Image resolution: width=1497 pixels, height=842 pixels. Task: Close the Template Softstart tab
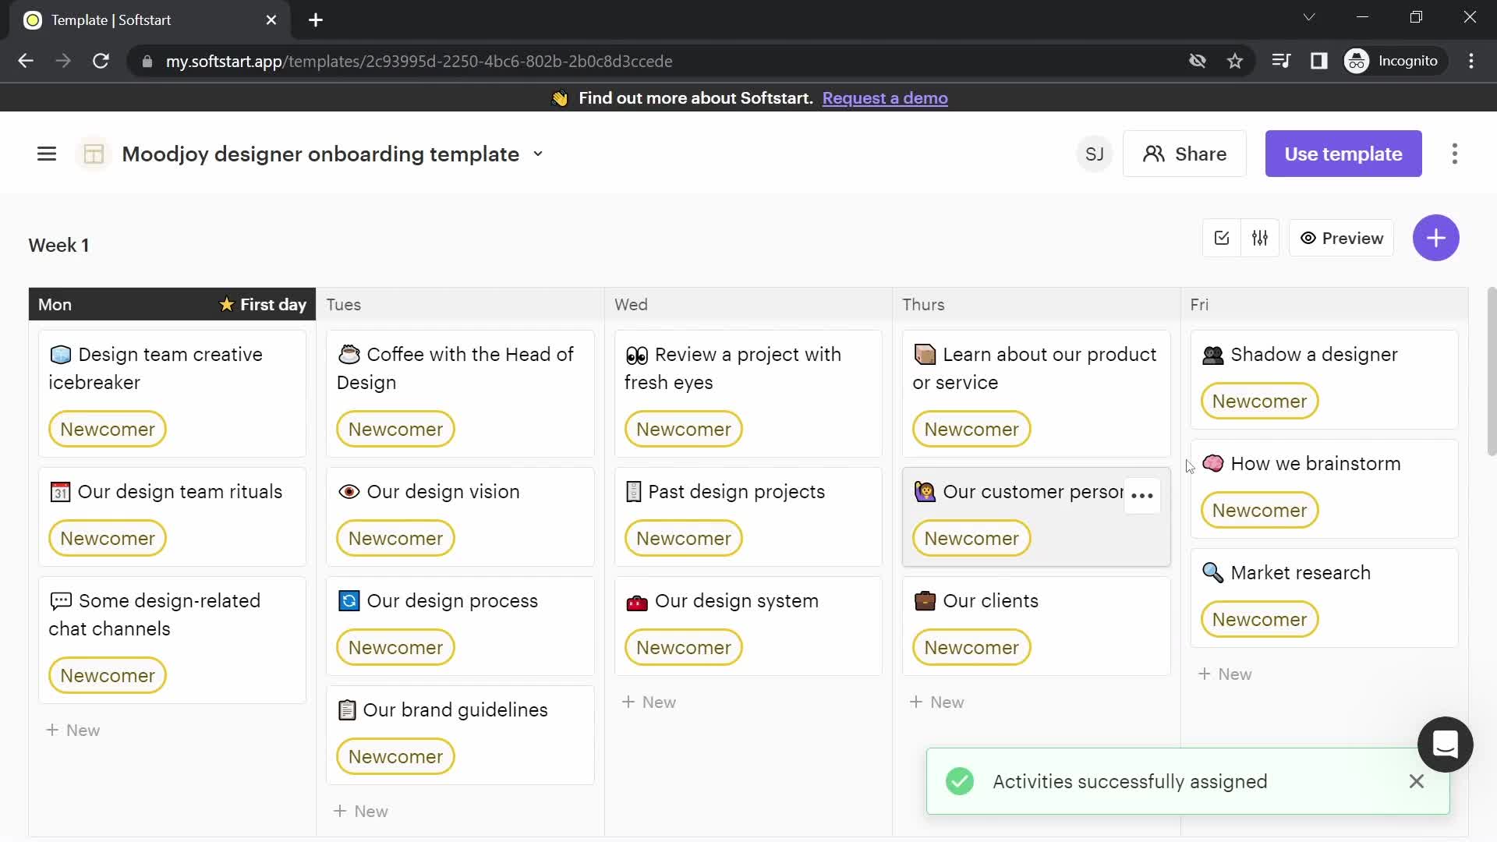pos(271,20)
